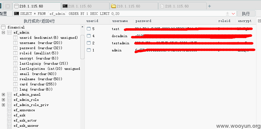Select the password (varchar(32)) column
The height and width of the screenshot is (129, 261).
coord(41,48)
